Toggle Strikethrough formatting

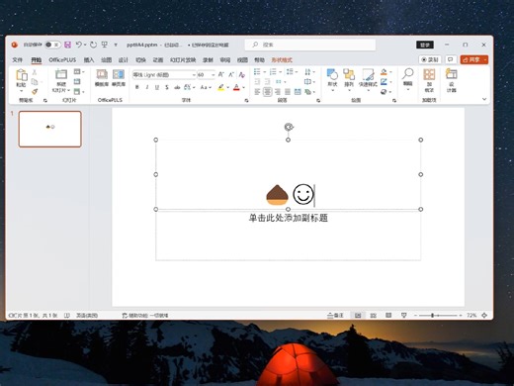[x=177, y=87]
